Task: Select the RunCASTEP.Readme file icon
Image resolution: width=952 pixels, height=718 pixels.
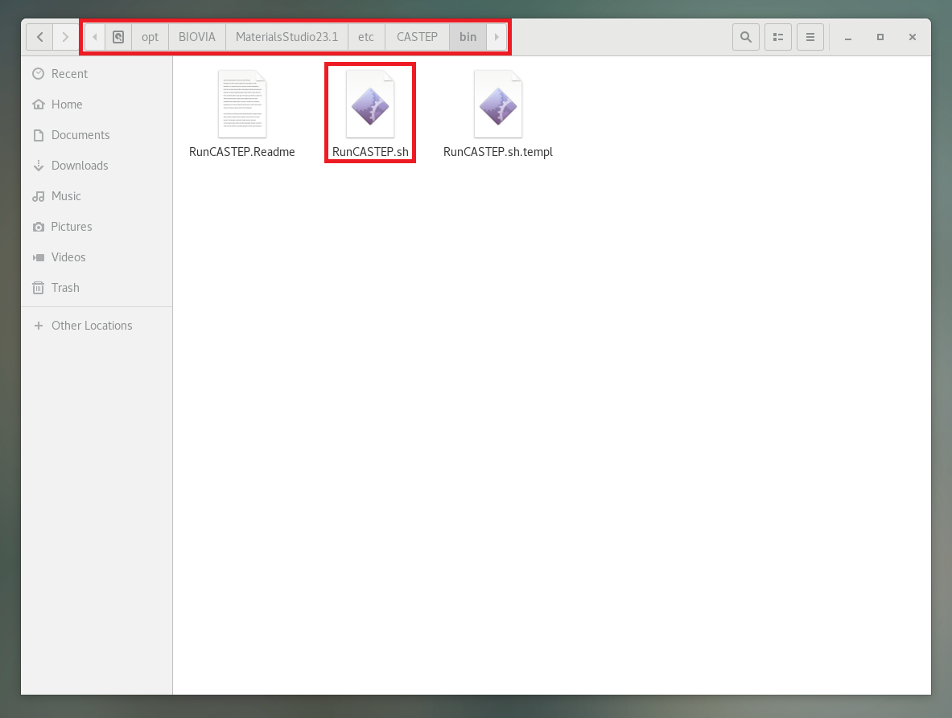Action: coord(242,105)
